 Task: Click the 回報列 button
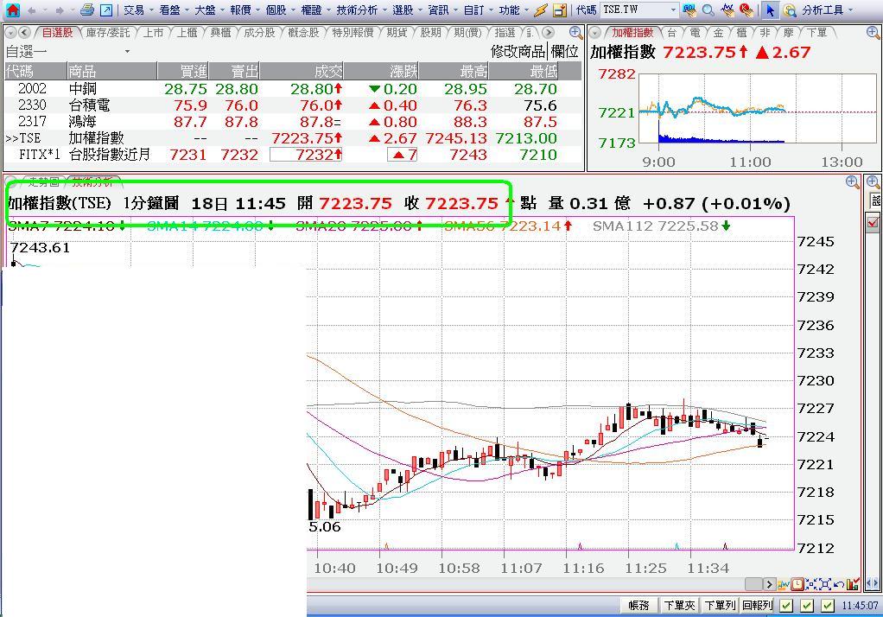click(758, 605)
